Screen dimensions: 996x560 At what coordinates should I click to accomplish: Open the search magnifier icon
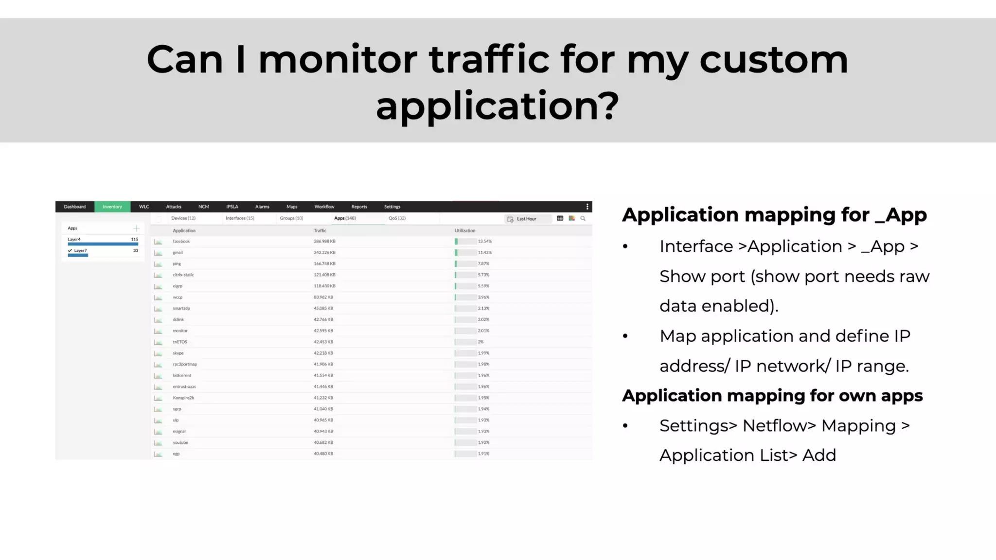(x=583, y=219)
